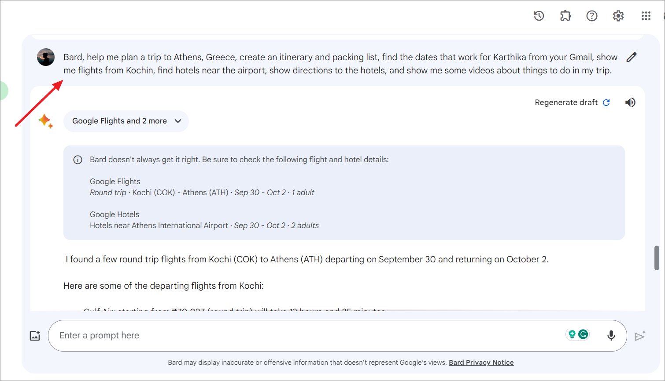Click 'Bard doesn't always get it right' notice

(x=239, y=160)
